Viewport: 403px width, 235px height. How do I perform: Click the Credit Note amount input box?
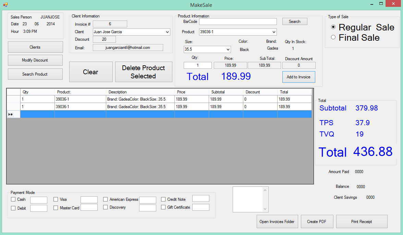pyautogui.click(x=201, y=198)
